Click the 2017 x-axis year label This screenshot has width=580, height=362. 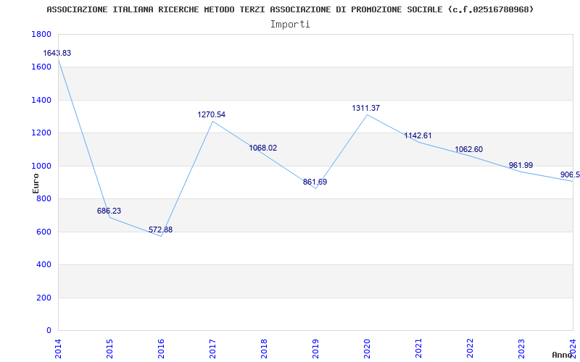(x=212, y=348)
